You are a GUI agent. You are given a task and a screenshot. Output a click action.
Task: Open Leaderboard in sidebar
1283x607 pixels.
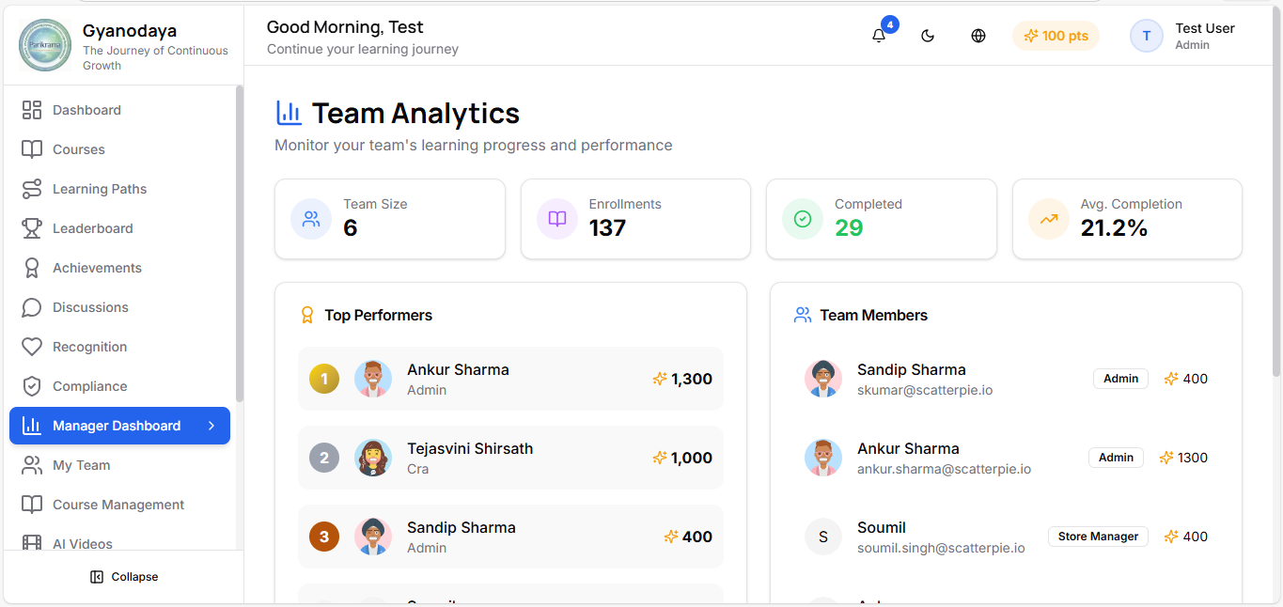pyautogui.click(x=119, y=228)
